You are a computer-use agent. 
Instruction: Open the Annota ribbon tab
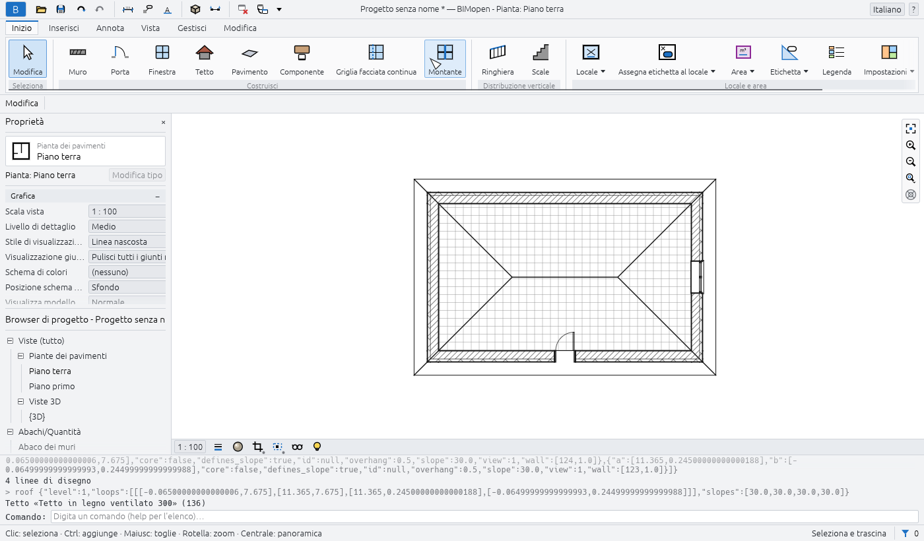coord(110,28)
